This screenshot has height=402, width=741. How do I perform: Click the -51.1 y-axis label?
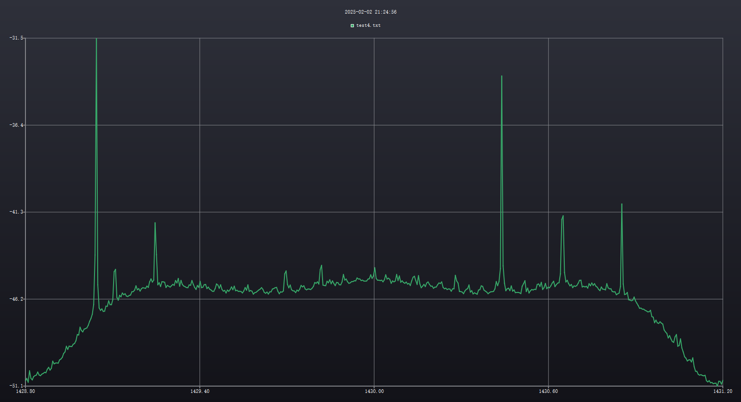(x=16, y=386)
